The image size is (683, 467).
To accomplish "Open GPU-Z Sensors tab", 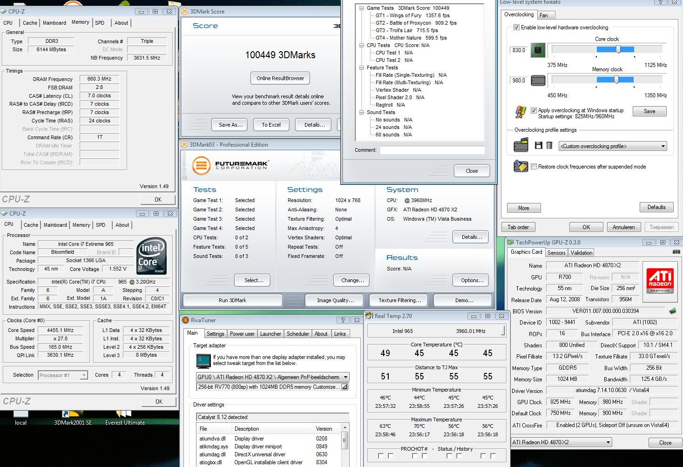I will (556, 252).
